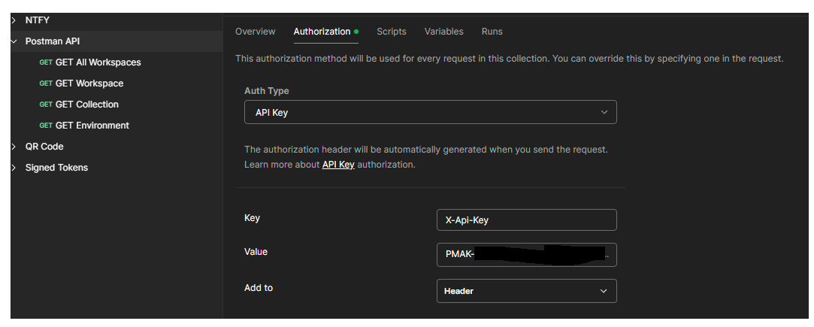This screenshot has width=814, height=327.
Task: Click the GET badge beside Environment
Action: click(x=46, y=126)
